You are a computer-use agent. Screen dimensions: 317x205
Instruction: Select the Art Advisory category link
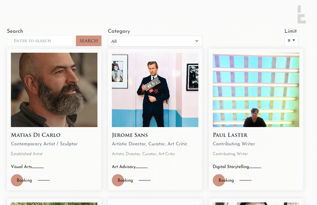(x=124, y=167)
